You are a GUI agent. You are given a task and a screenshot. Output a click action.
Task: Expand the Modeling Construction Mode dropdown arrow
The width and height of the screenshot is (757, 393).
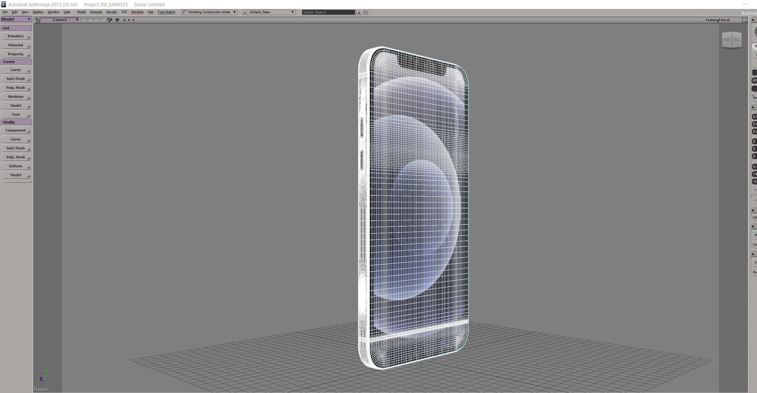[235, 12]
